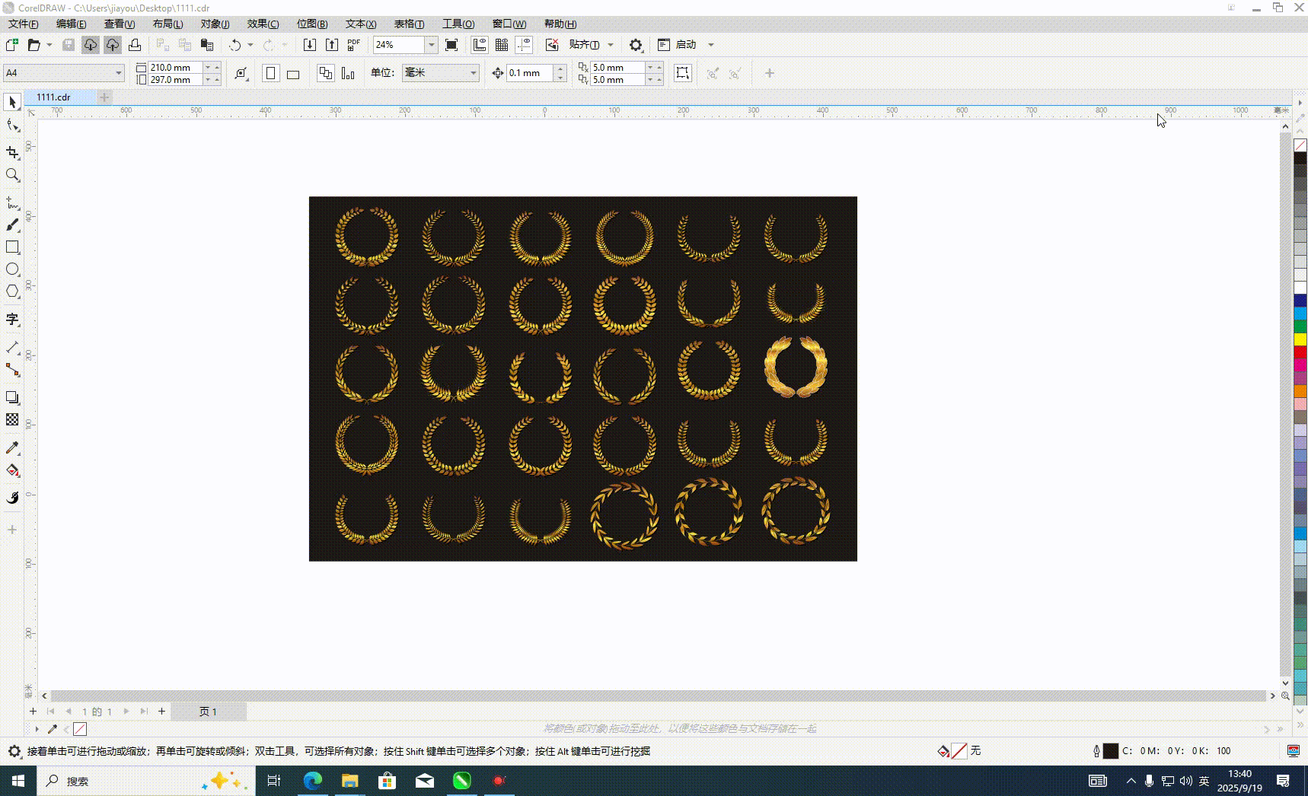This screenshot has width=1308, height=796.
Task: Select the Polygon tool
Action: [12, 291]
